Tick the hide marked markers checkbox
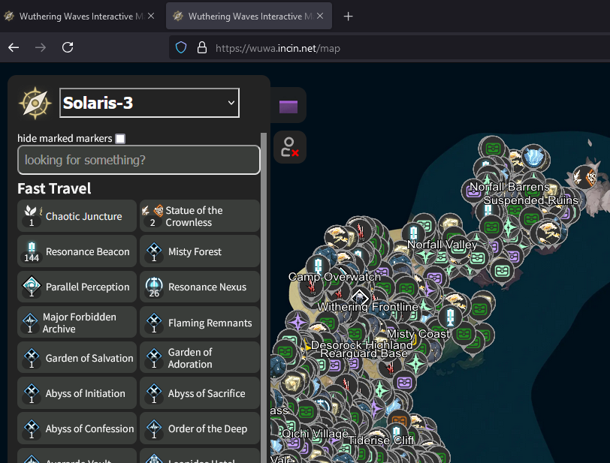This screenshot has height=463, width=610. (120, 139)
